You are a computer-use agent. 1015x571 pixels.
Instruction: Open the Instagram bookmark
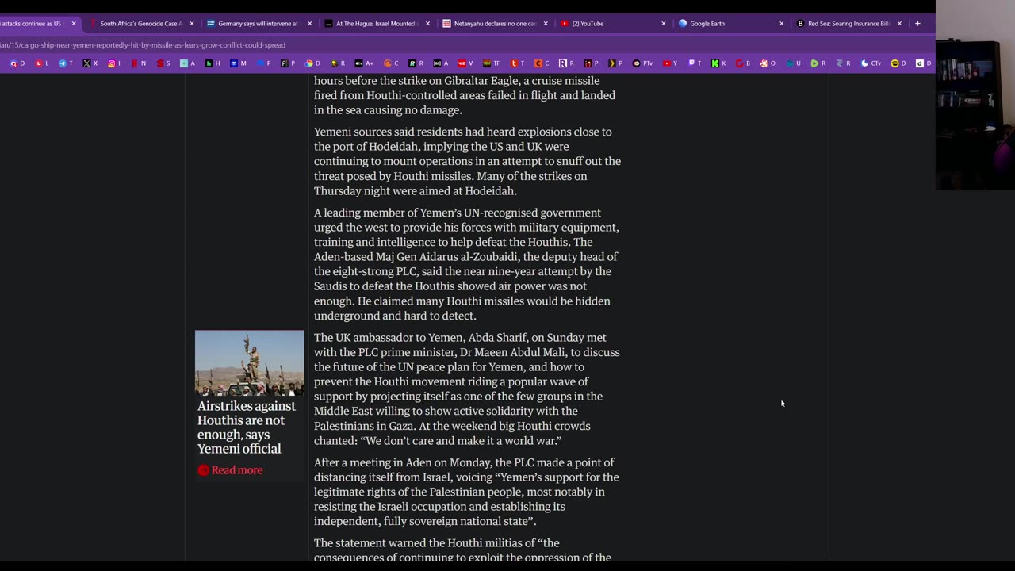tap(115, 63)
